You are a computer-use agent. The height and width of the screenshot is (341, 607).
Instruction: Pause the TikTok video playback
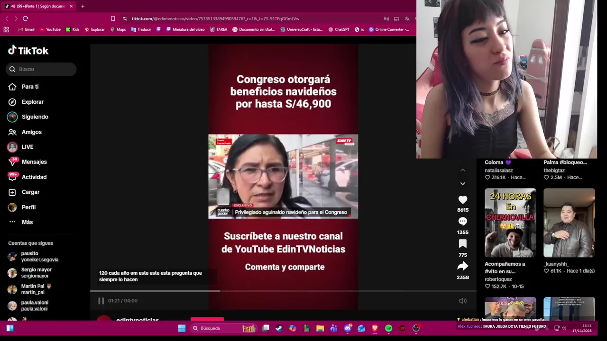pos(101,301)
